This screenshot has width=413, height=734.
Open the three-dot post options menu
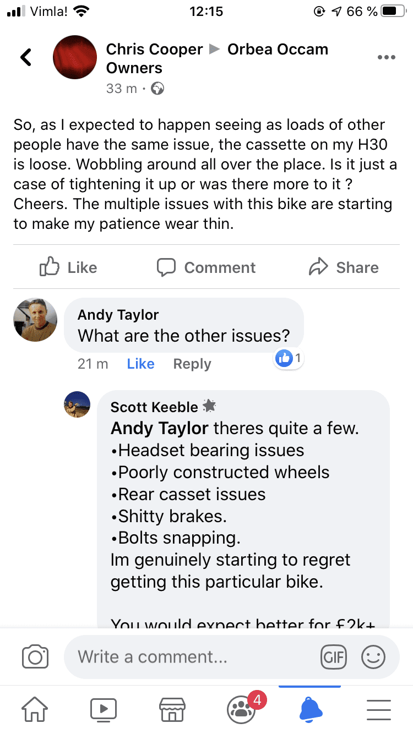(x=387, y=57)
